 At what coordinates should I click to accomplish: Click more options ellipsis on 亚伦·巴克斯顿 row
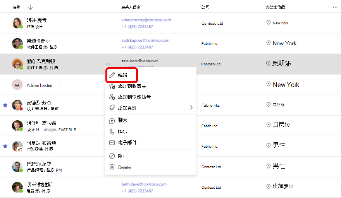[108, 64]
